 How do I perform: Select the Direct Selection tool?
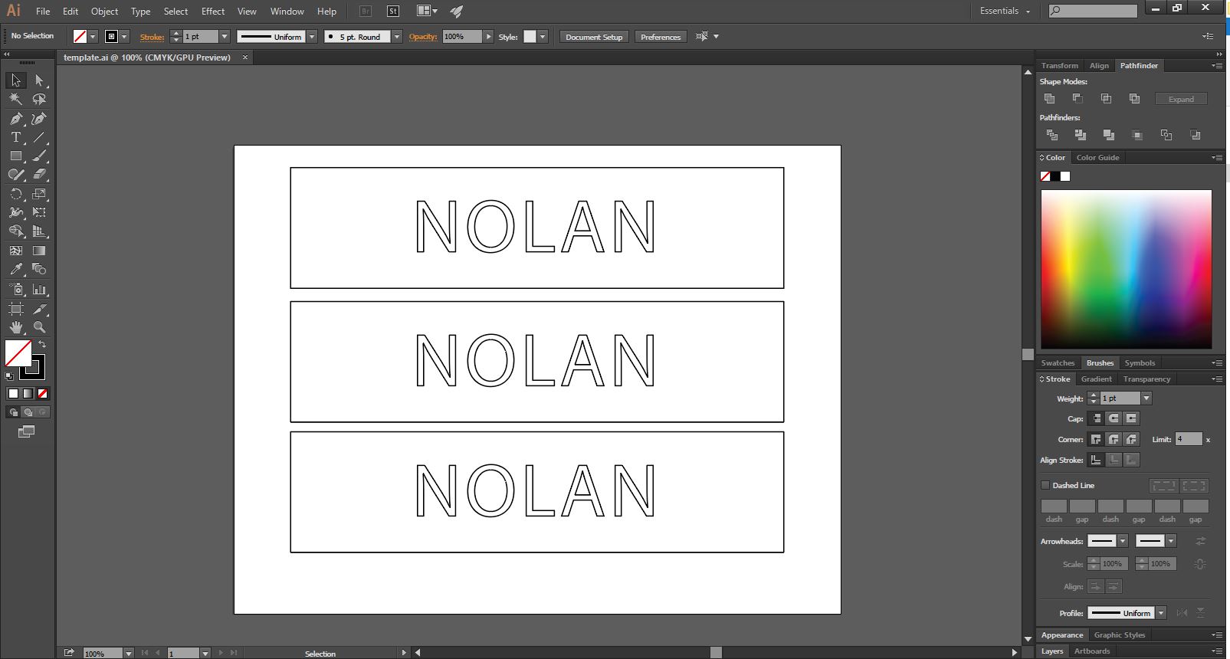tap(39, 80)
